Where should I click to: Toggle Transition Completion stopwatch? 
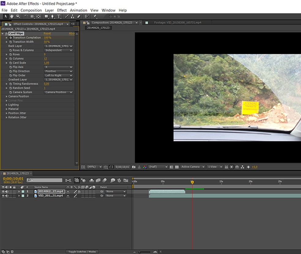[x=10, y=38]
